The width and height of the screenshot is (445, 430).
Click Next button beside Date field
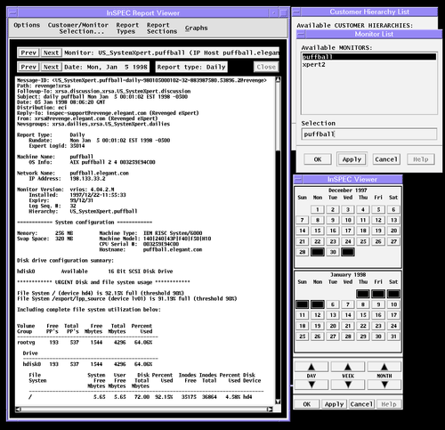tap(52, 67)
